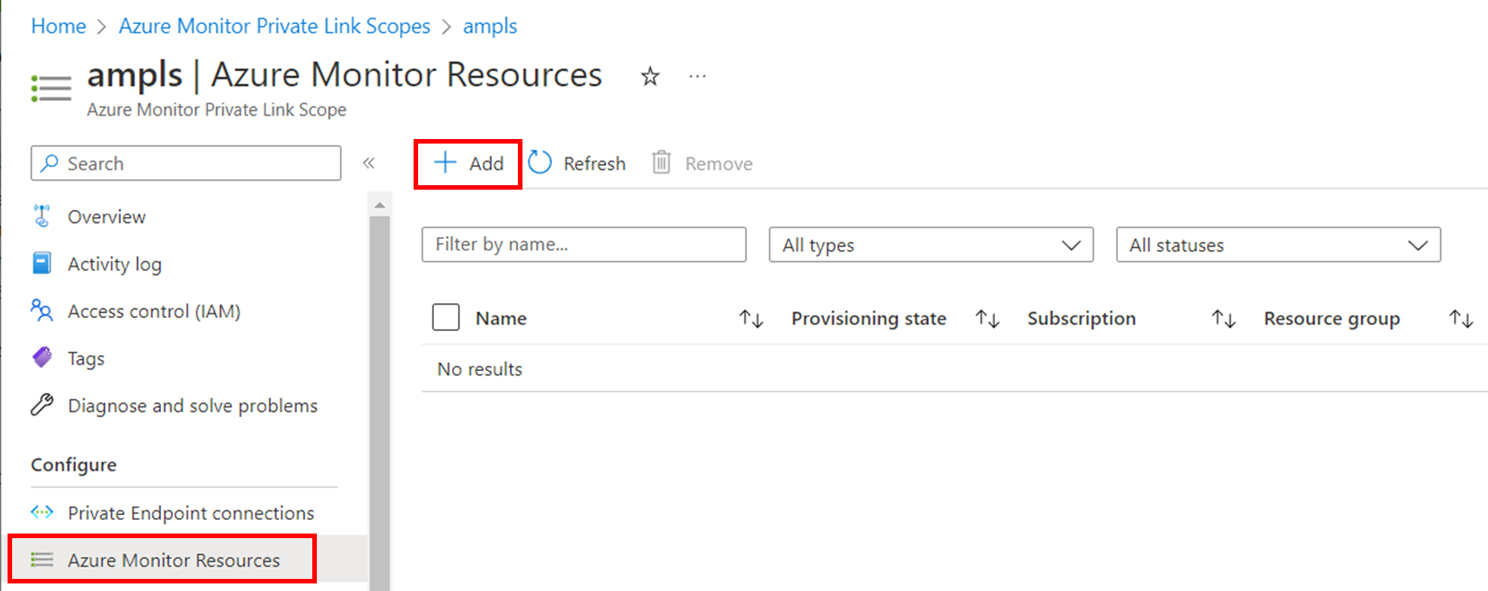The width and height of the screenshot is (1488, 591).
Task: Click the Name column header text
Action: coord(501,318)
